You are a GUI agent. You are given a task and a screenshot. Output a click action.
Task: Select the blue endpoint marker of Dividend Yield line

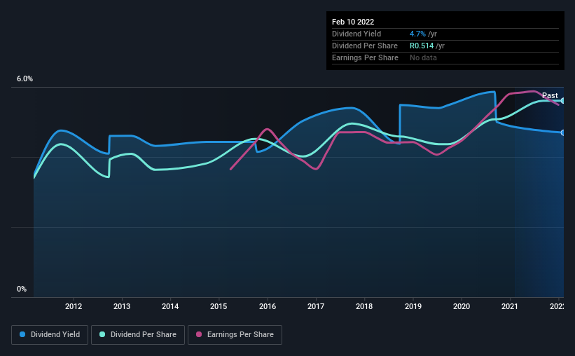pos(562,132)
